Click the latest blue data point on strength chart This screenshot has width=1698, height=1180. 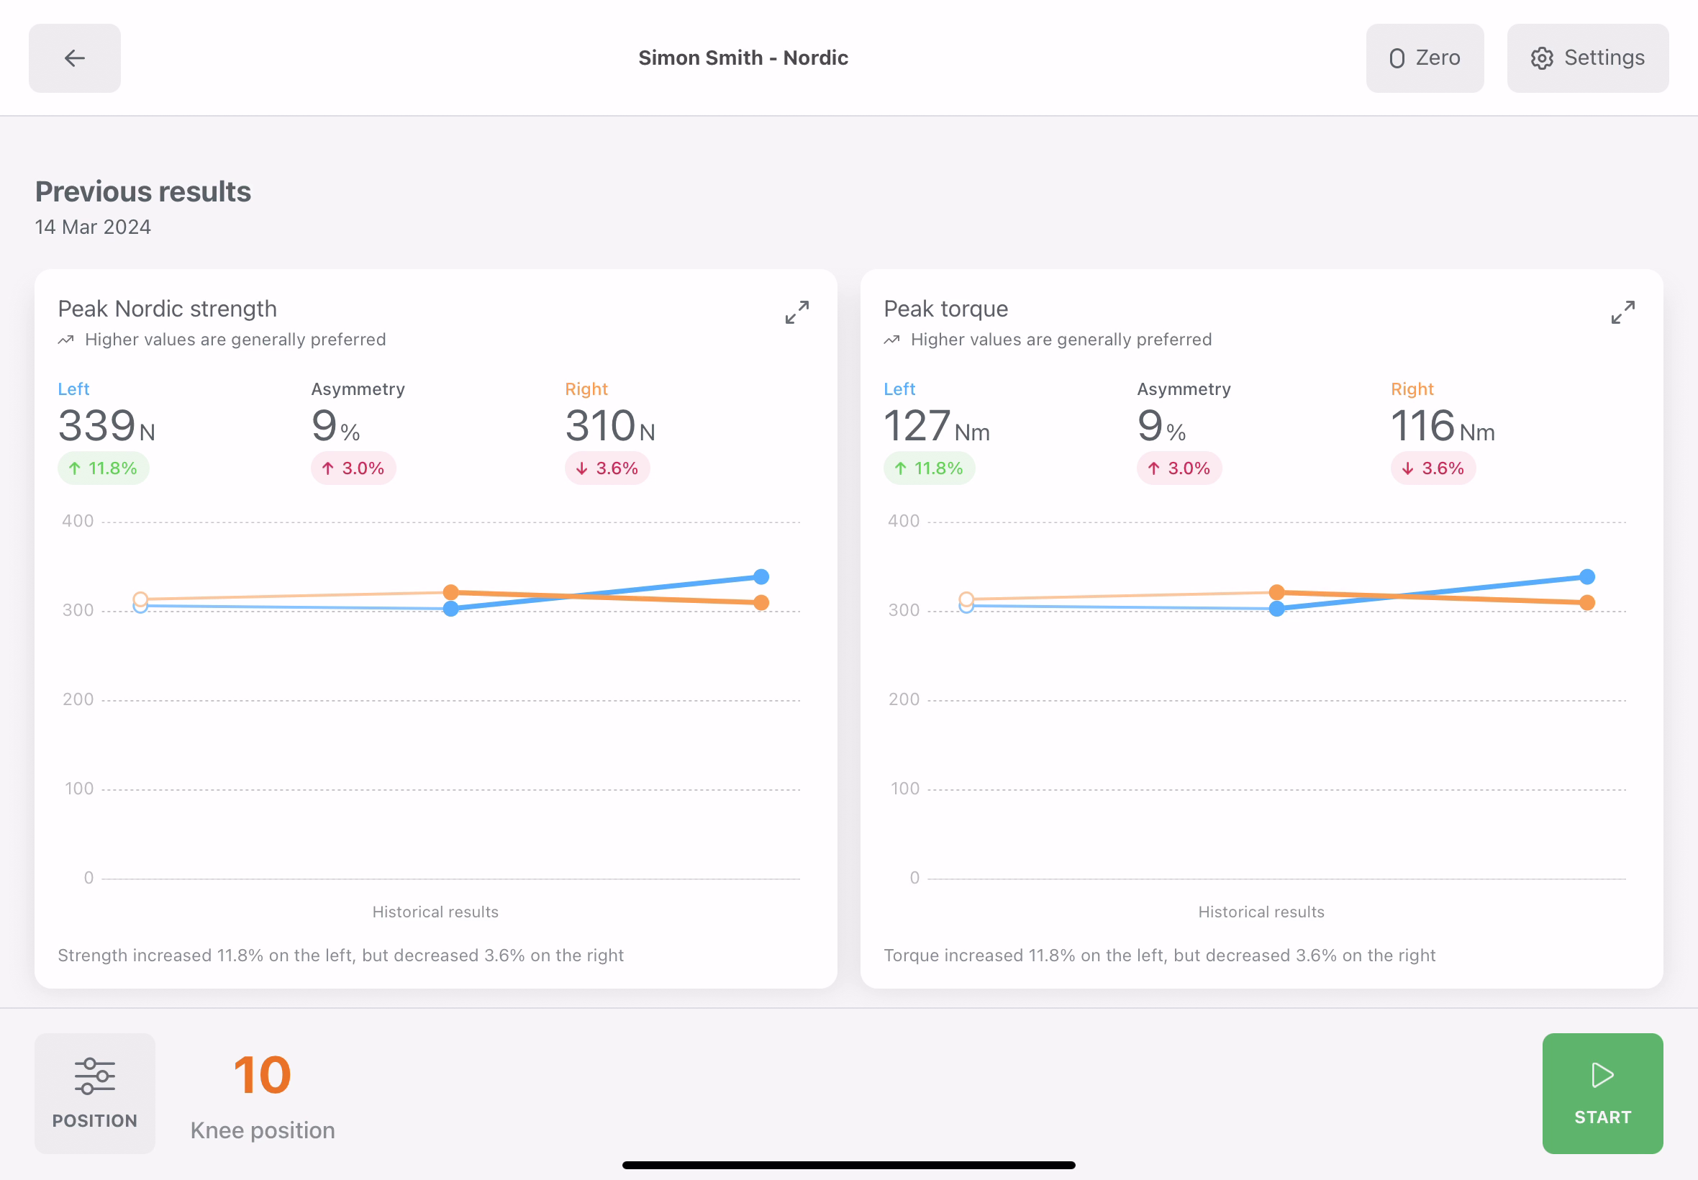point(761,576)
